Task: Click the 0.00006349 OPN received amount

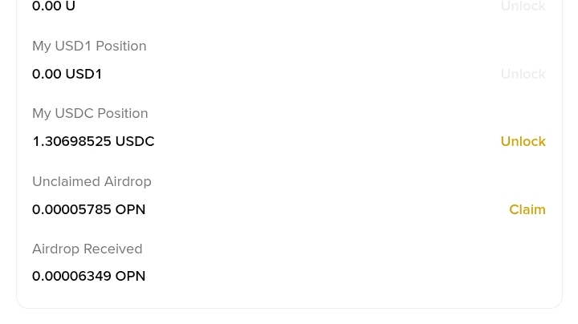Action: [x=89, y=276]
